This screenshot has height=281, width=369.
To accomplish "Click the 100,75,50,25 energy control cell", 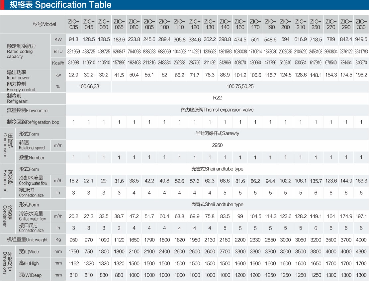I will (240, 86).
